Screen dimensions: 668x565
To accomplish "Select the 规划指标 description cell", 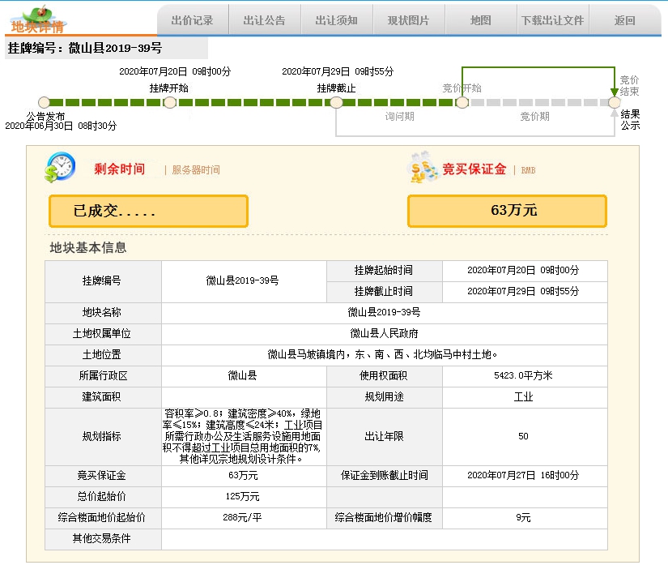I will tap(244, 436).
